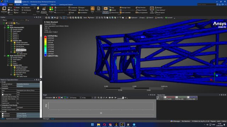This screenshot has height=127, width=227.
Task: Collapse the Solution (C6) tree node
Action: [x=8, y=65]
